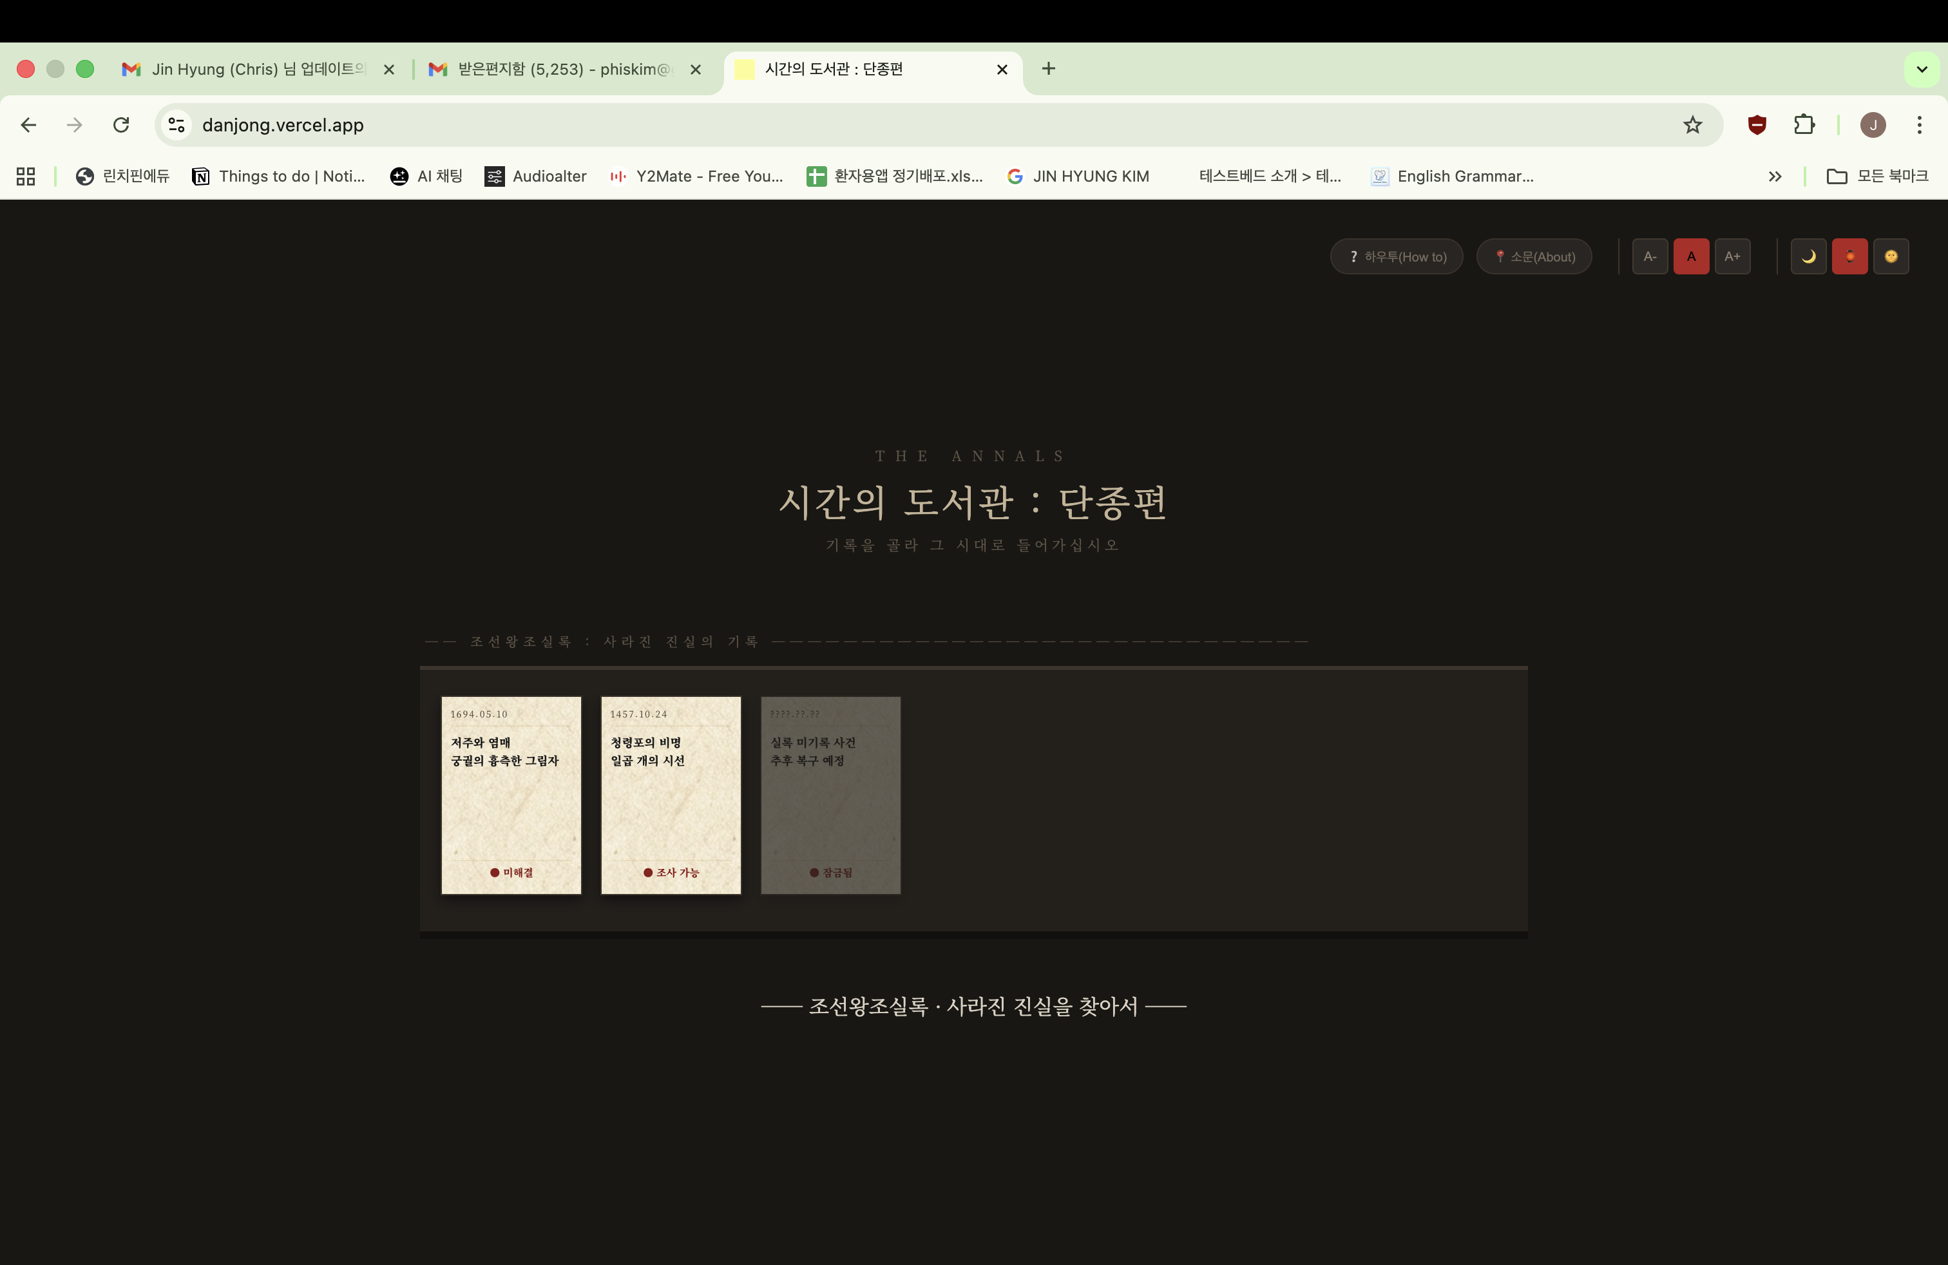Expand hidden bookmarks overflow chevron

tap(1775, 176)
